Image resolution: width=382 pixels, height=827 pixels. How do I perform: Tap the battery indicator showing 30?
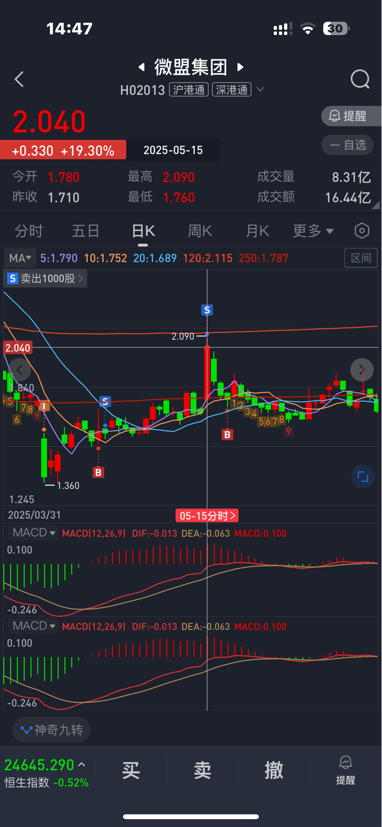click(336, 29)
